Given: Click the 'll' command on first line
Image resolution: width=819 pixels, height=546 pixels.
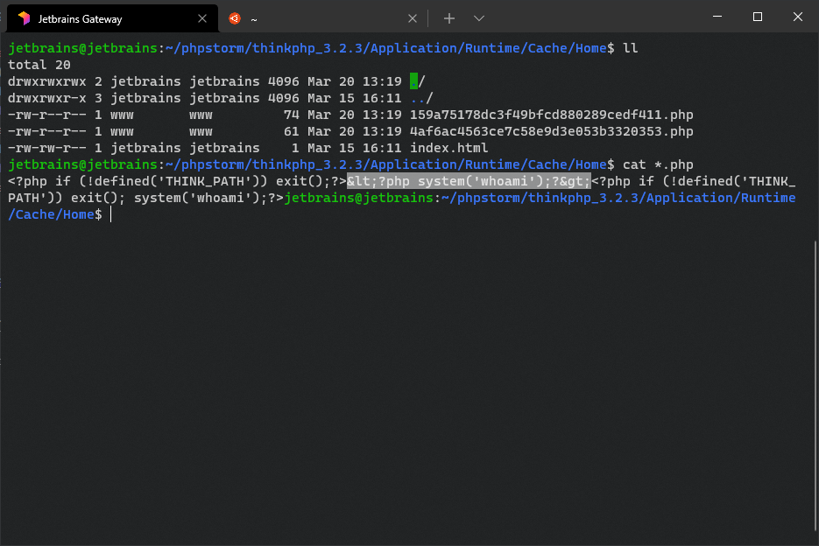Looking at the screenshot, I should pyautogui.click(x=631, y=48).
